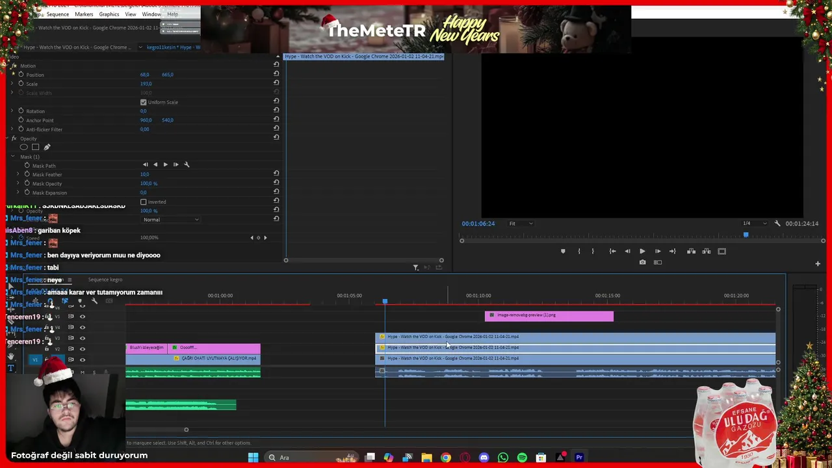Click the Lift button
The image size is (832, 468).
pyautogui.click(x=691, y=251)
